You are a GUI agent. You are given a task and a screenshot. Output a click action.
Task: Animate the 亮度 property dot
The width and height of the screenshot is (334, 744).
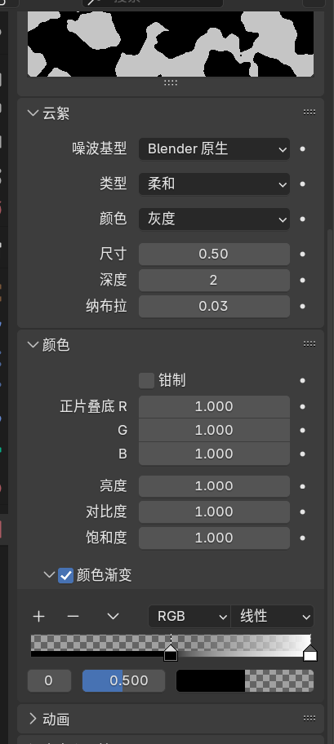[x=303, y=486]
